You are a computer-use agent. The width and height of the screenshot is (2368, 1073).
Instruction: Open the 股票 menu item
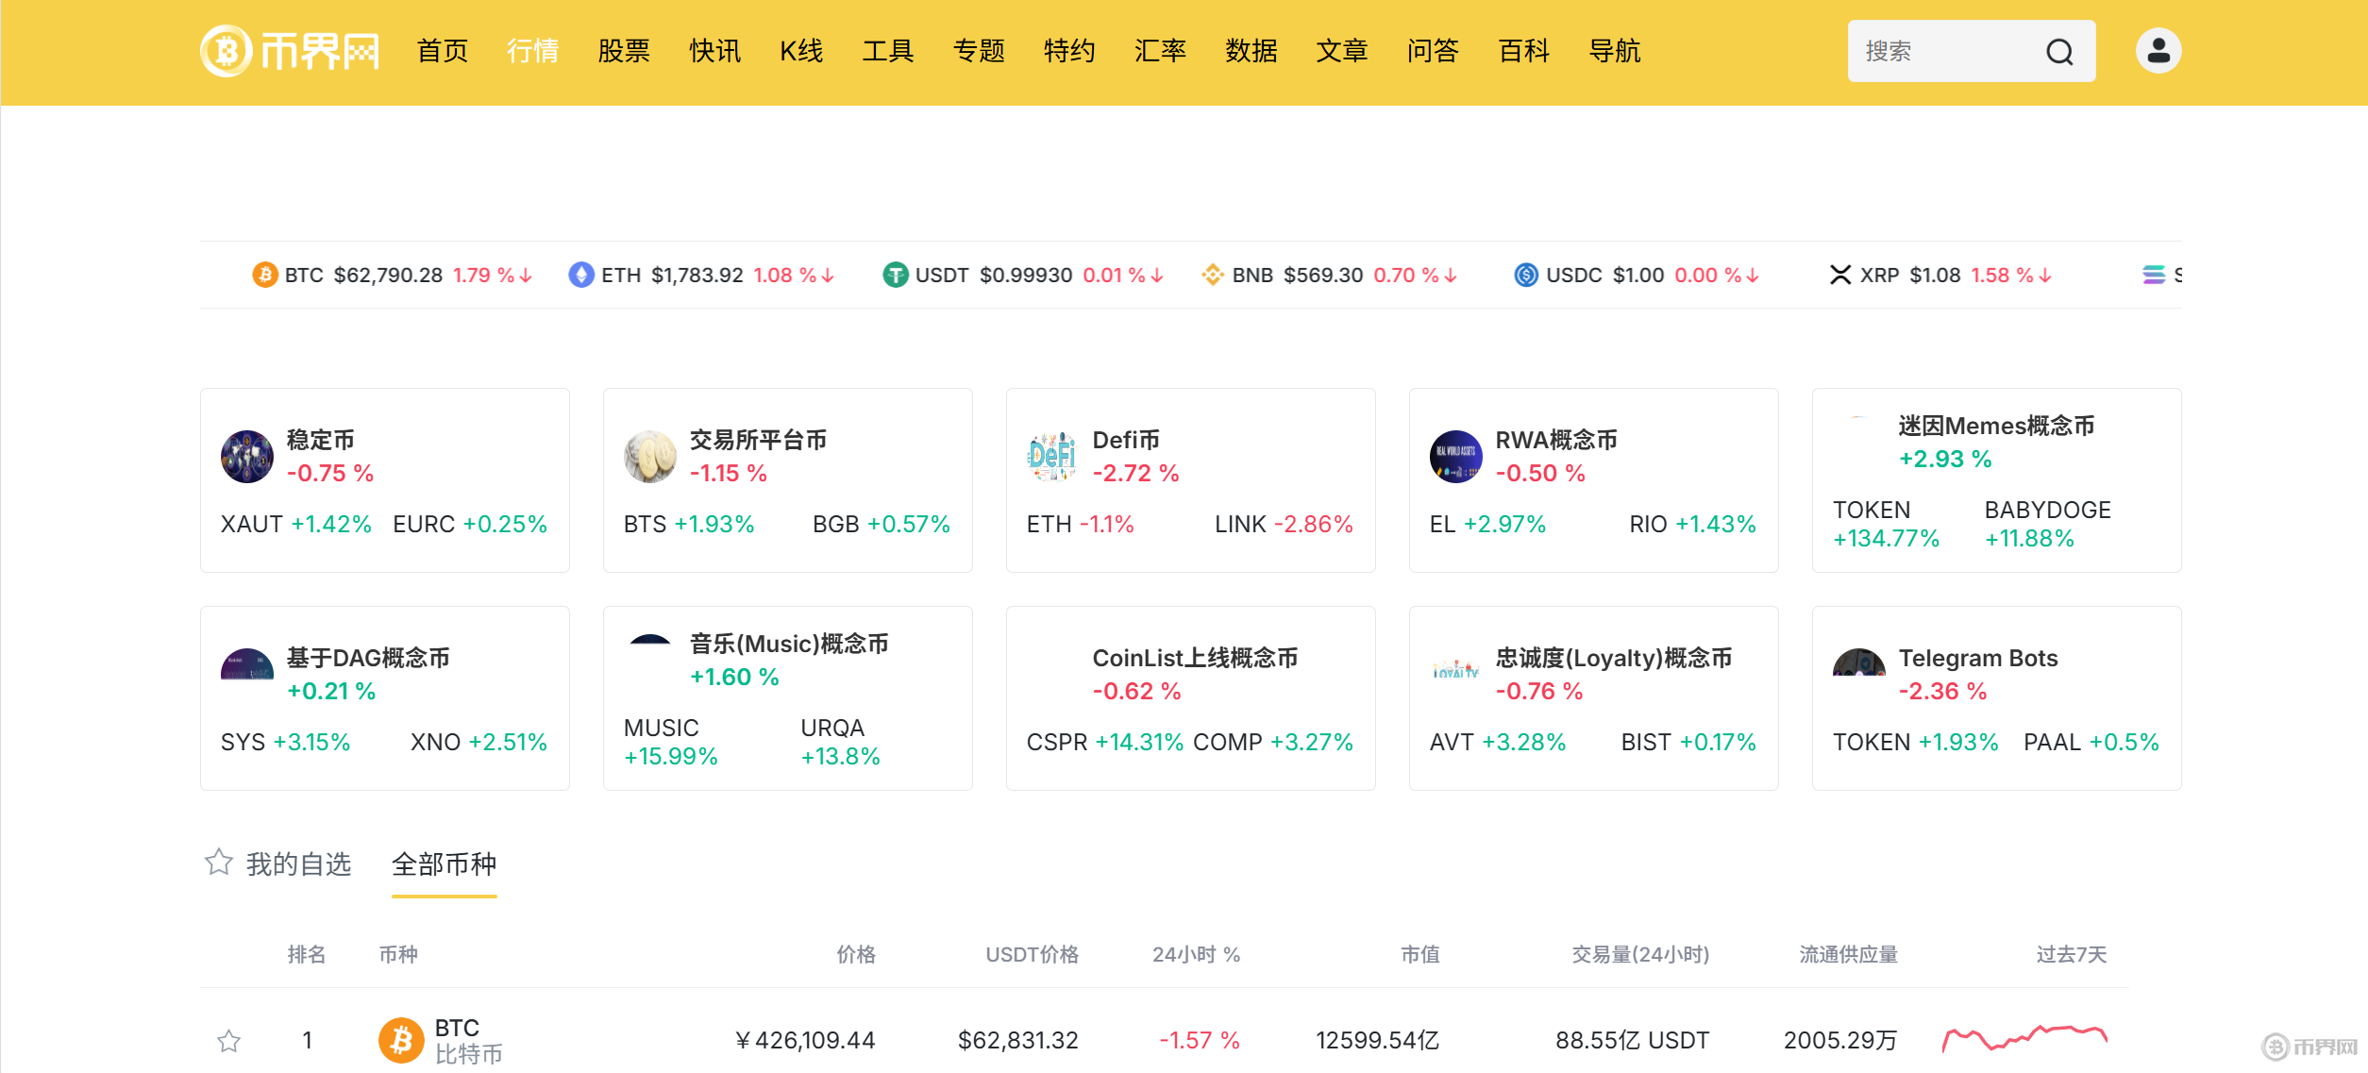(x=624, y=51)
